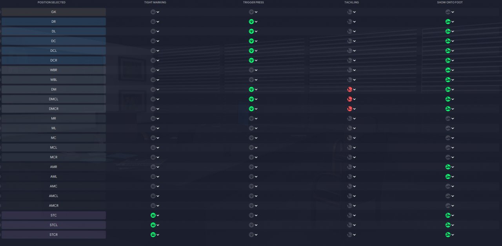Select the ML position row
Viewport: 502px width, 246px height.
54,128
